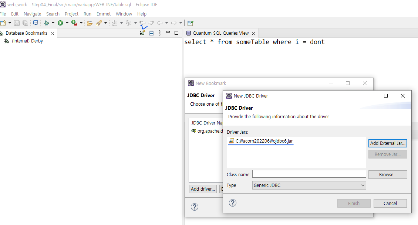Viewport: 418px width, 225px height.
Task: Expand the Search flashlight dropdown arrow
Action: point(105,23)
